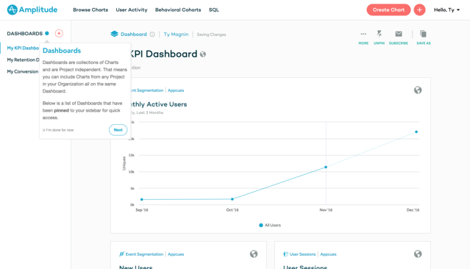The image size is (470, 269).
Task: Click the Nov '16 data point
Action: pos(326,167)
